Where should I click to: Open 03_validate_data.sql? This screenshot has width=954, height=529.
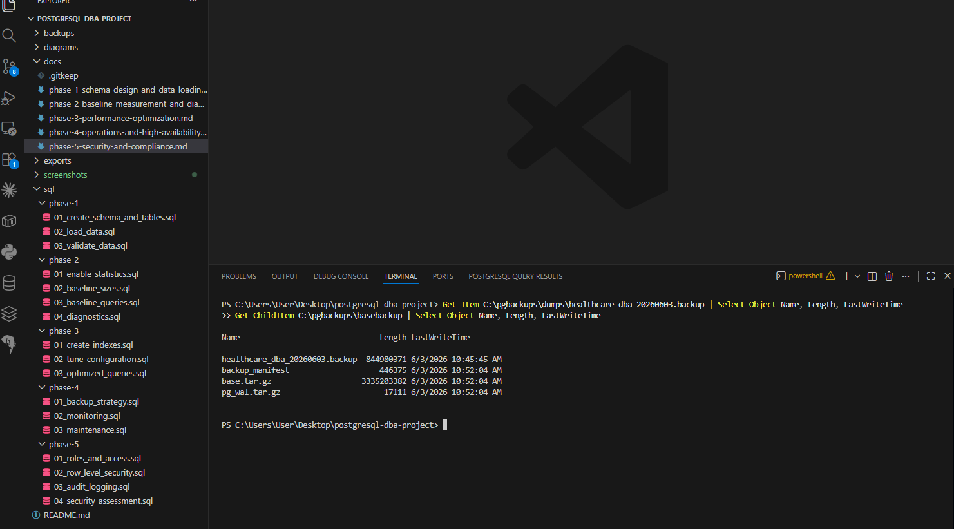point(116,245)
